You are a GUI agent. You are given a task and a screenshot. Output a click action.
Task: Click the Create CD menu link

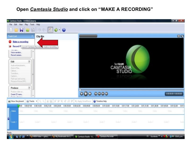(x=17, y=94)
